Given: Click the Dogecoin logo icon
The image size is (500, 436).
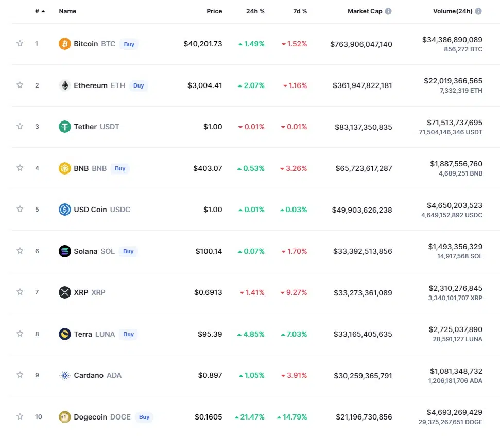Looking at the screenshot, I should coord(64,417).
